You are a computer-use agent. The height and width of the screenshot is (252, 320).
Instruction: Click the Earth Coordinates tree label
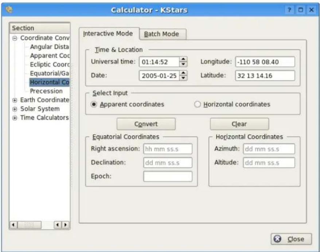click(x=45, y=100)
